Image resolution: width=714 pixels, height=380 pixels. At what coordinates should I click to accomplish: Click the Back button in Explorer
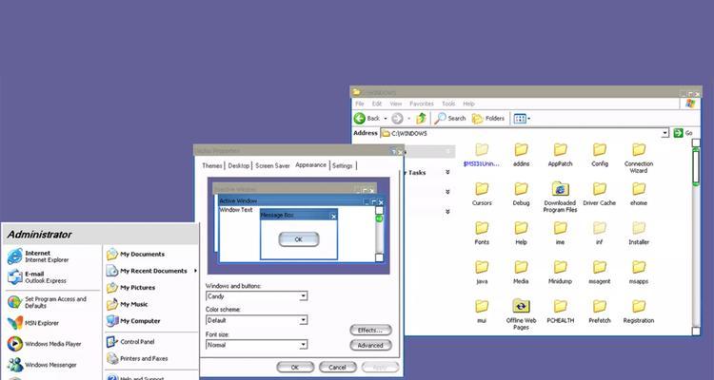[367, 119]
